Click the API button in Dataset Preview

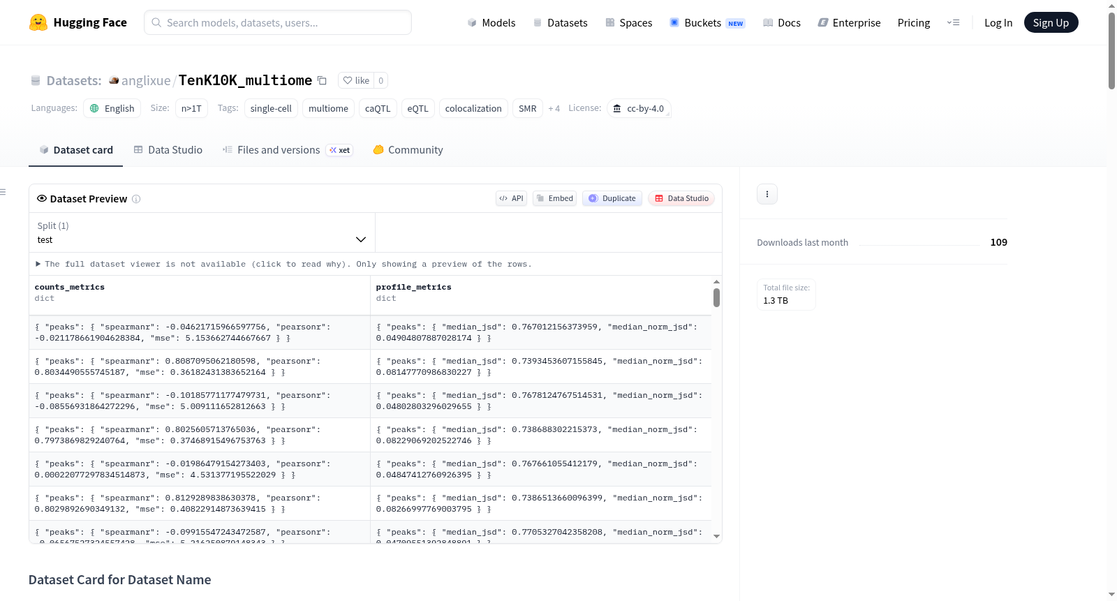(x=511, y=198)
